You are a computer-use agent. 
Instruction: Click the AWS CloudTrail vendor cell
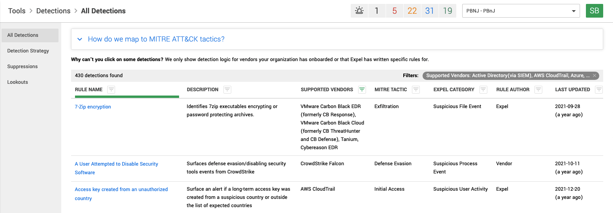pos(318,189)
